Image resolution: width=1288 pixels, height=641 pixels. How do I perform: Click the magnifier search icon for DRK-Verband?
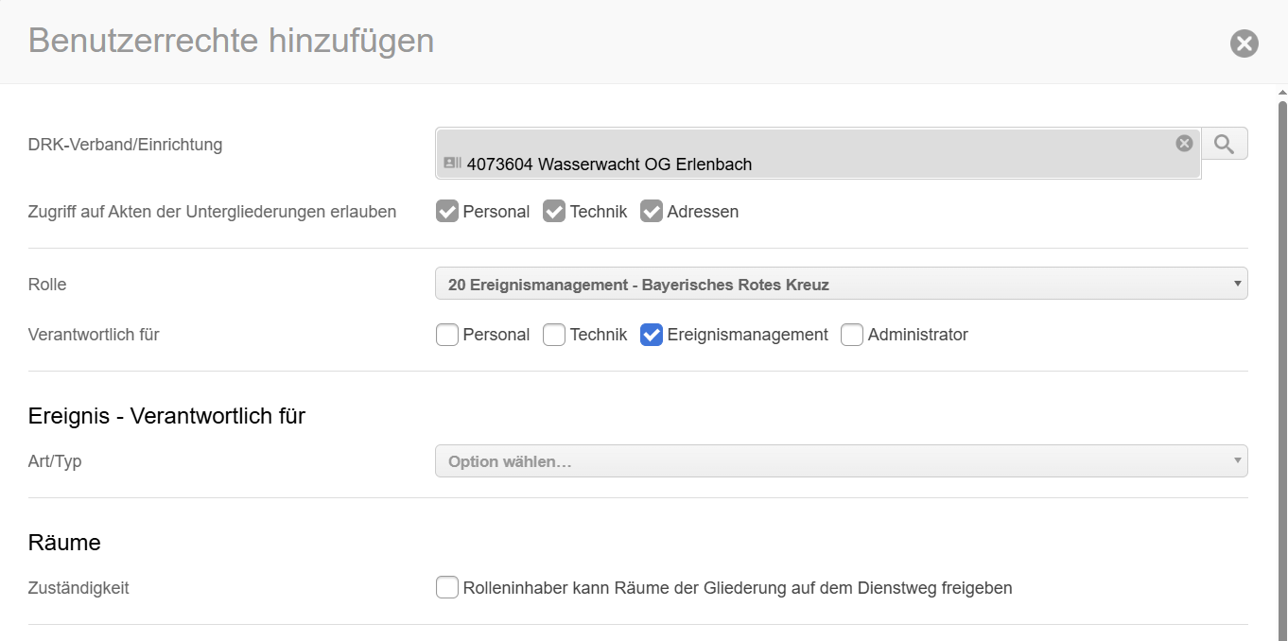pyautogui.click(x=1225, y=144)
